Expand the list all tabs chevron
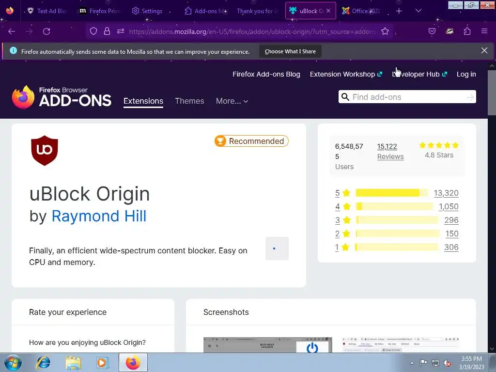Viewport: 496px width, 372px height. point(418,11)
